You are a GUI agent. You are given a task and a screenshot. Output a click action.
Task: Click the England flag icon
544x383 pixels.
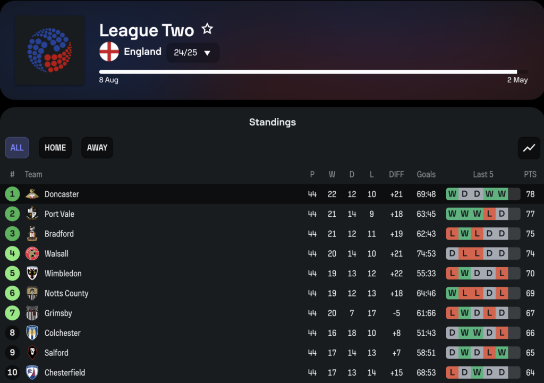pyautogui.click(x=109, y=52)
